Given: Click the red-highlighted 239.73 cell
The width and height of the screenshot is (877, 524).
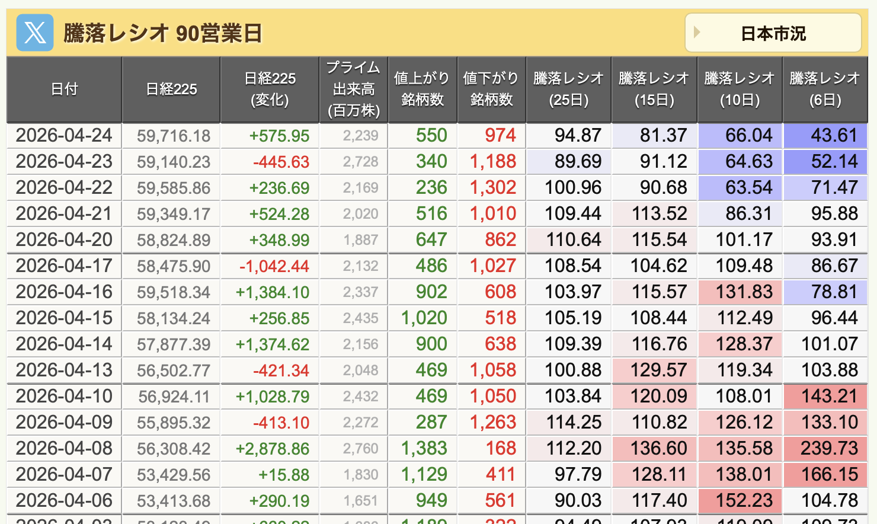Looking at the screenshot, I should 825,449.
